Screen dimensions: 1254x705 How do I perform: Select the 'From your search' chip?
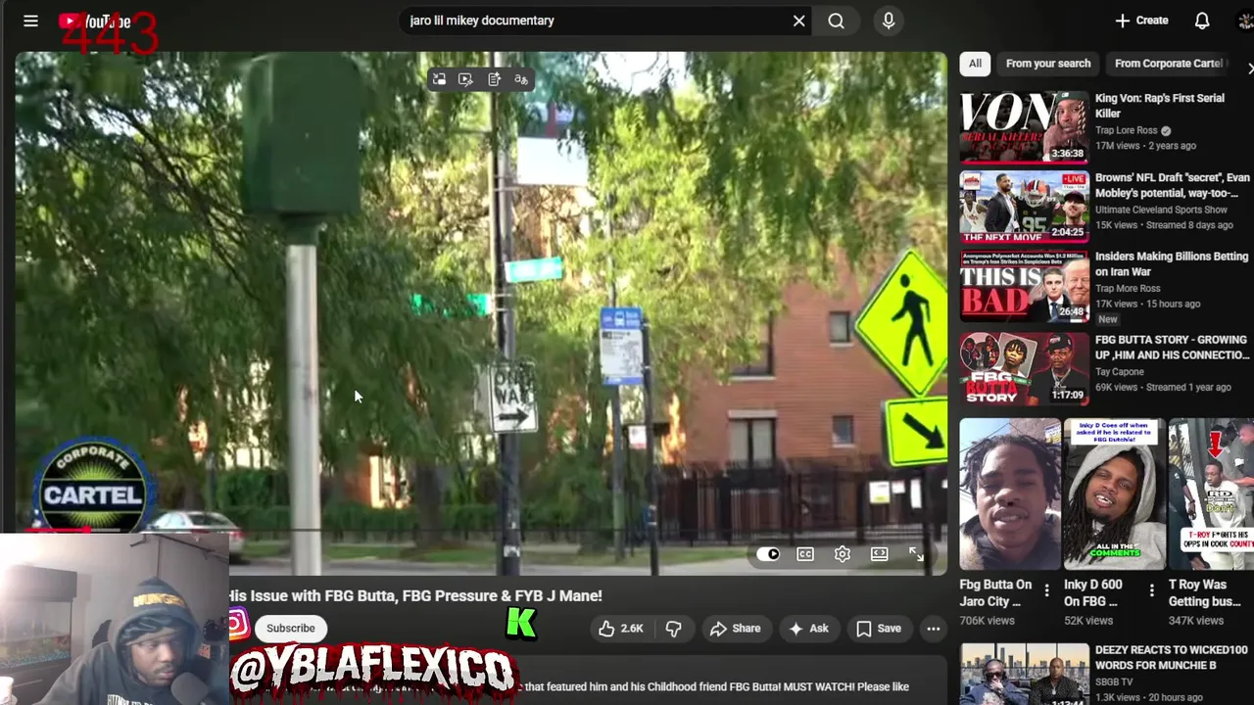[x=1048, y=64]
